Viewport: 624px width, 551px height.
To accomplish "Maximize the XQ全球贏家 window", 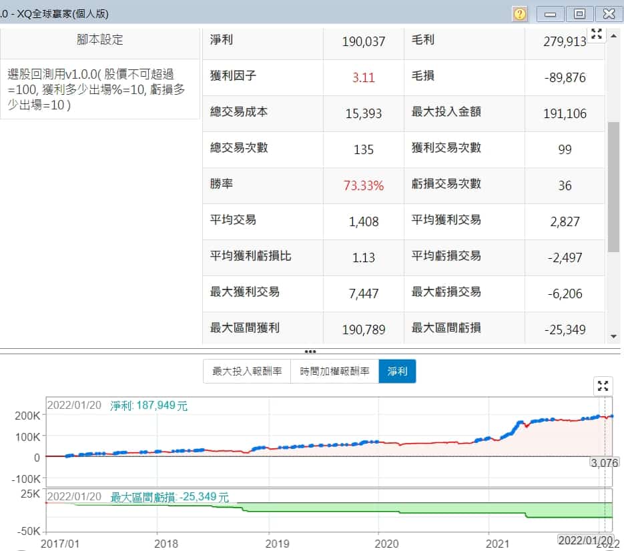I will 579,14.
